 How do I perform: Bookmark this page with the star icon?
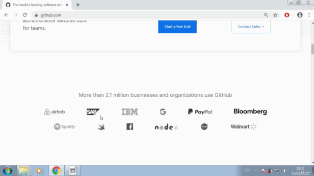point(275,15)
